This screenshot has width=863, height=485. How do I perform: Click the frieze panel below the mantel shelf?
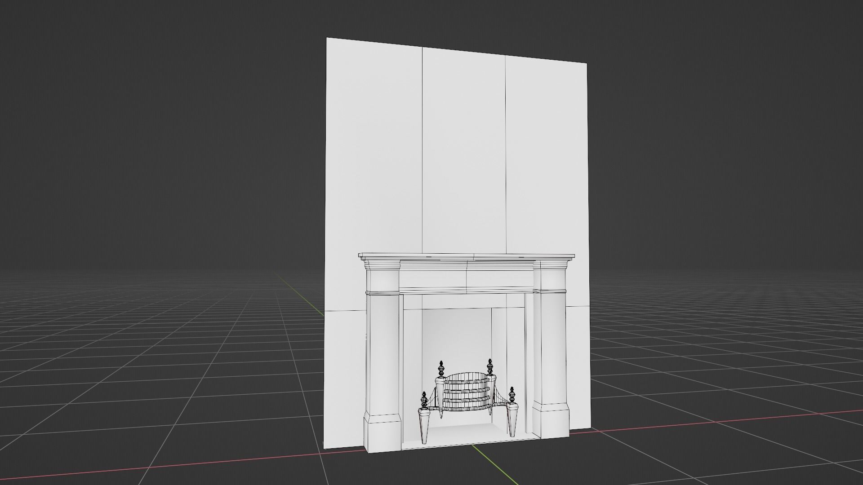click(x=466, y=279)
